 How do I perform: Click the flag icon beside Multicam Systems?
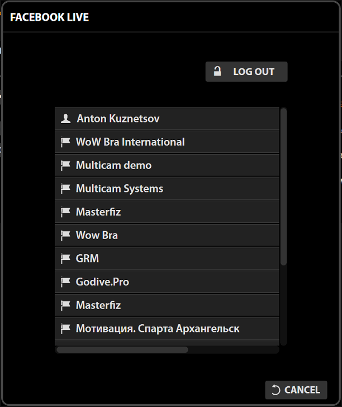point(65,189)
